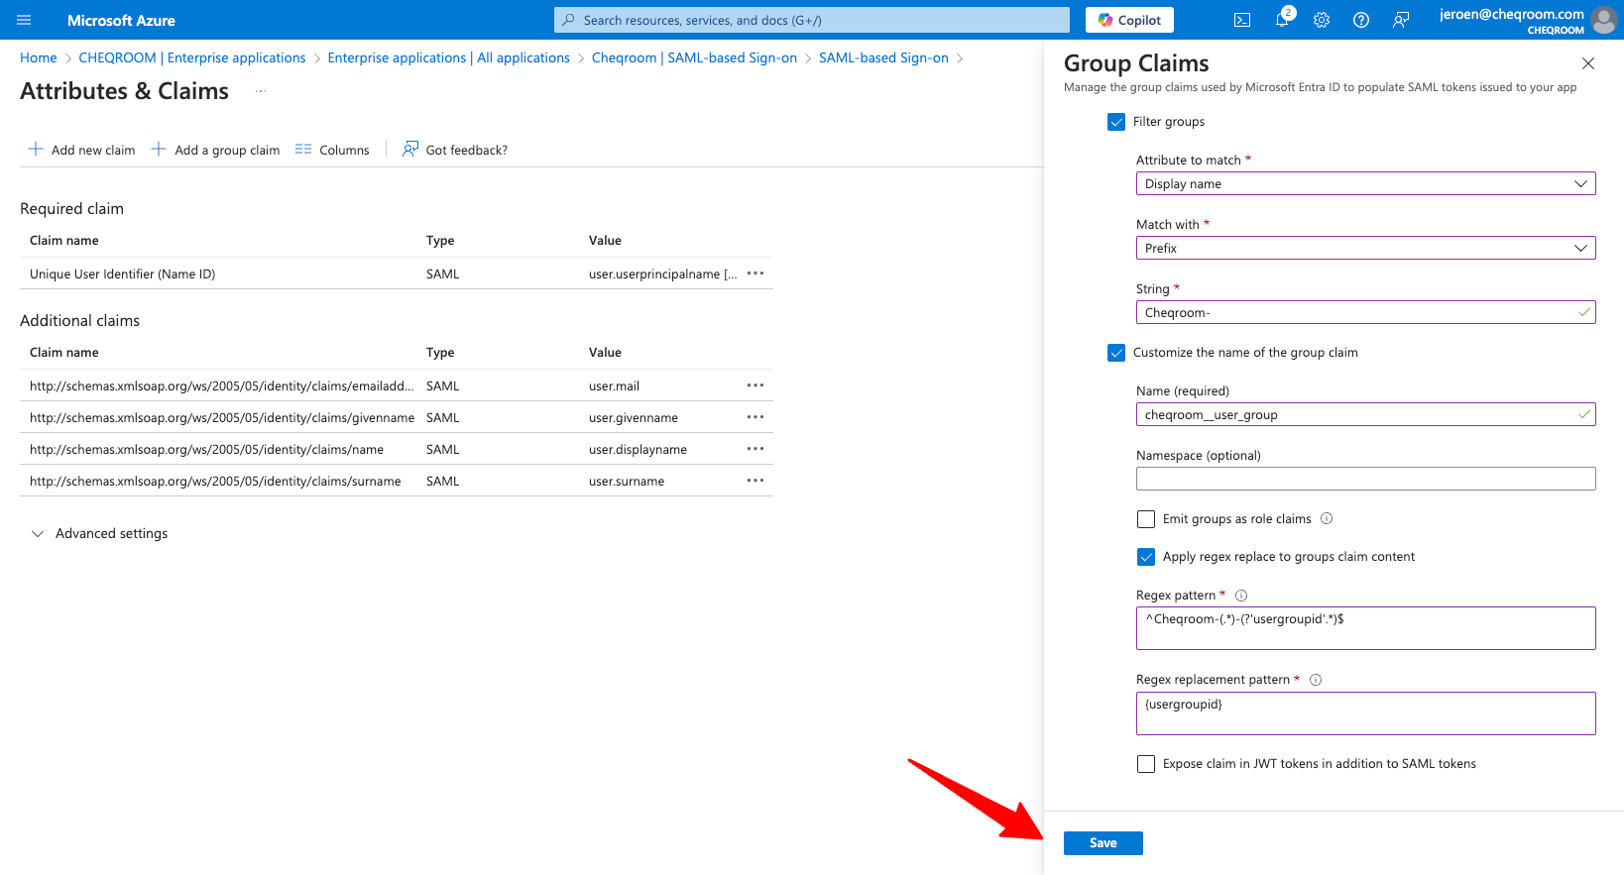Open Cloud Shell from the top bar
Screen dimensions: 1624x875
pos(1241,20)
